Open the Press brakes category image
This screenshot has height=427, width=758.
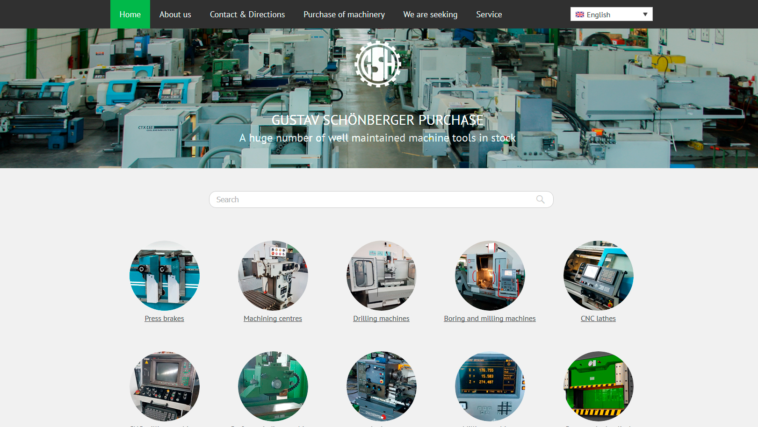point(165,276)
